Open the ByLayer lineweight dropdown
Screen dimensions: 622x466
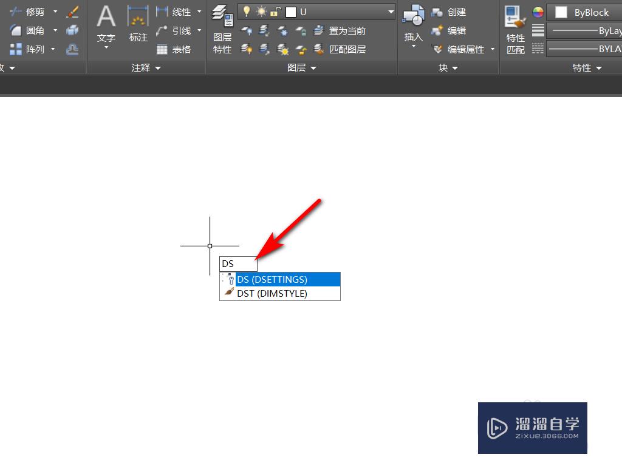coord(584,30)
